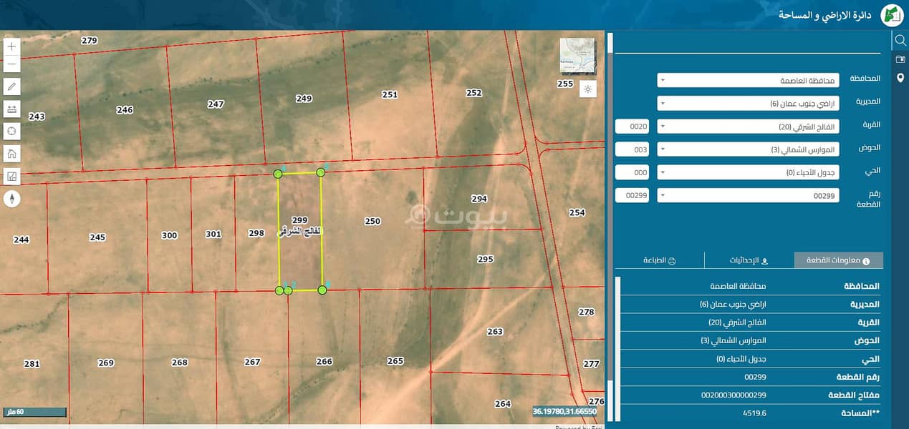The image size is (909, 429).
Task: Select parcel 254 on the map
Action: [577, 213]
